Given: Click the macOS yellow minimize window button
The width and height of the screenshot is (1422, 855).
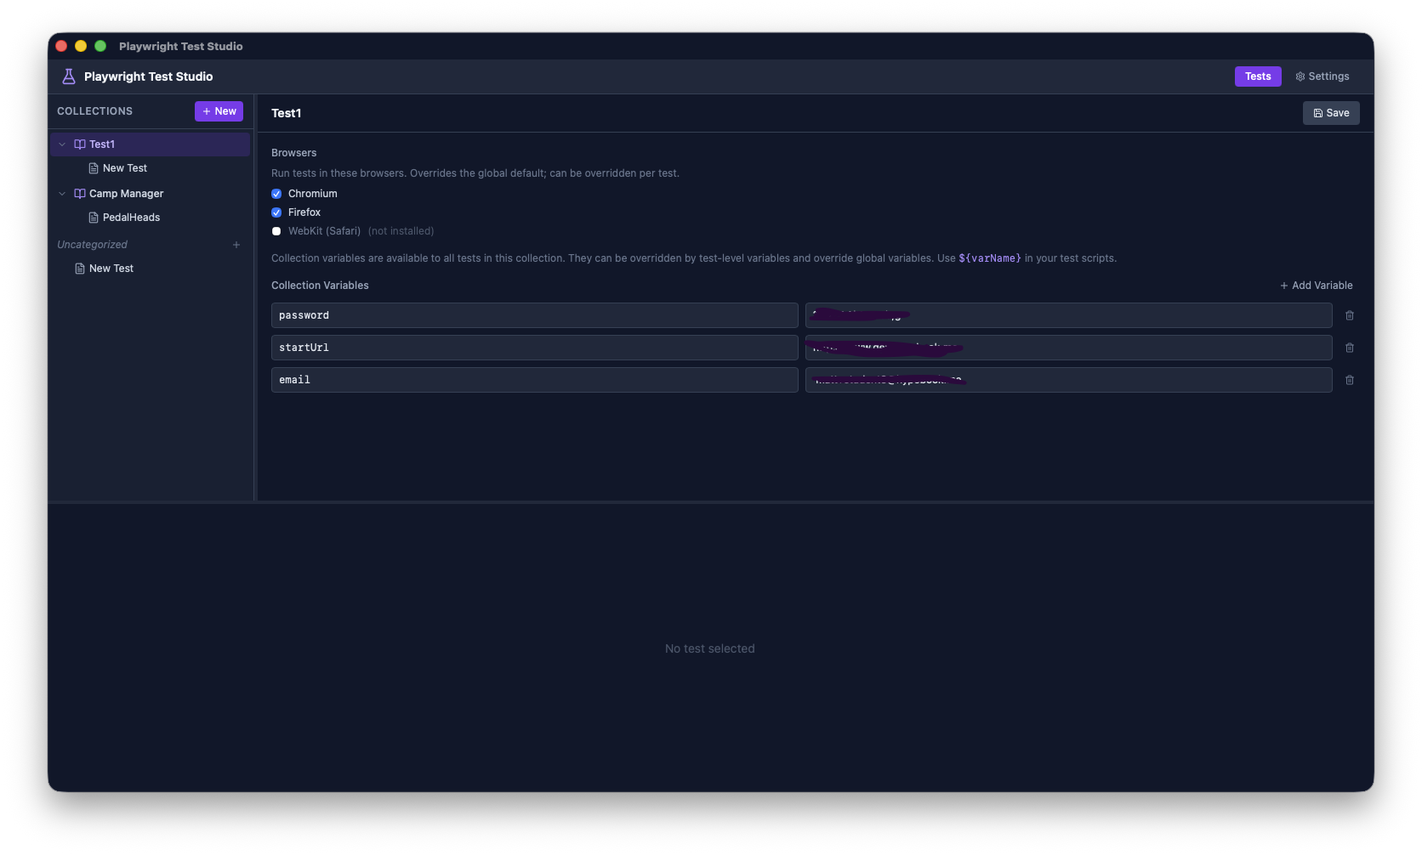Looking at the screenshot, I should pos(81,46).
